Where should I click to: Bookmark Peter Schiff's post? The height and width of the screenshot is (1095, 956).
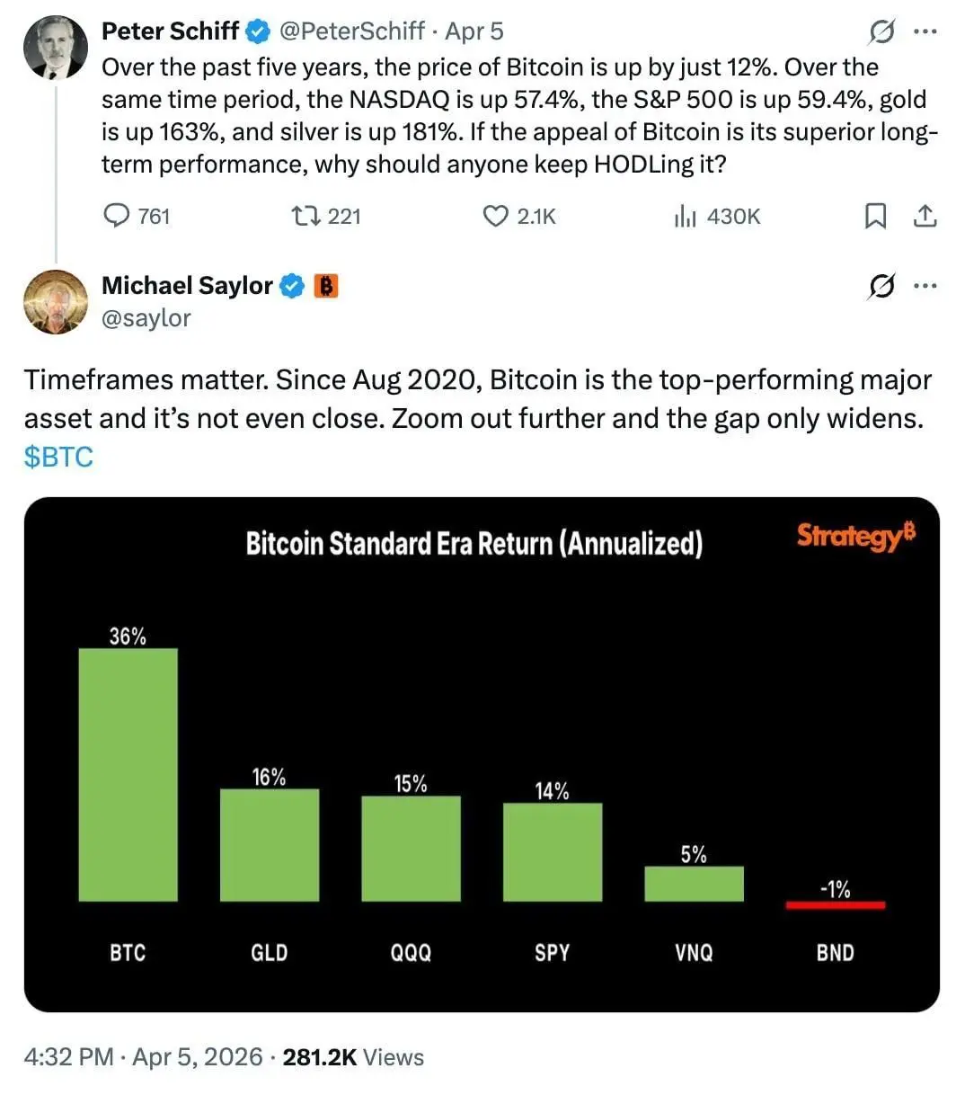[876, 216]
